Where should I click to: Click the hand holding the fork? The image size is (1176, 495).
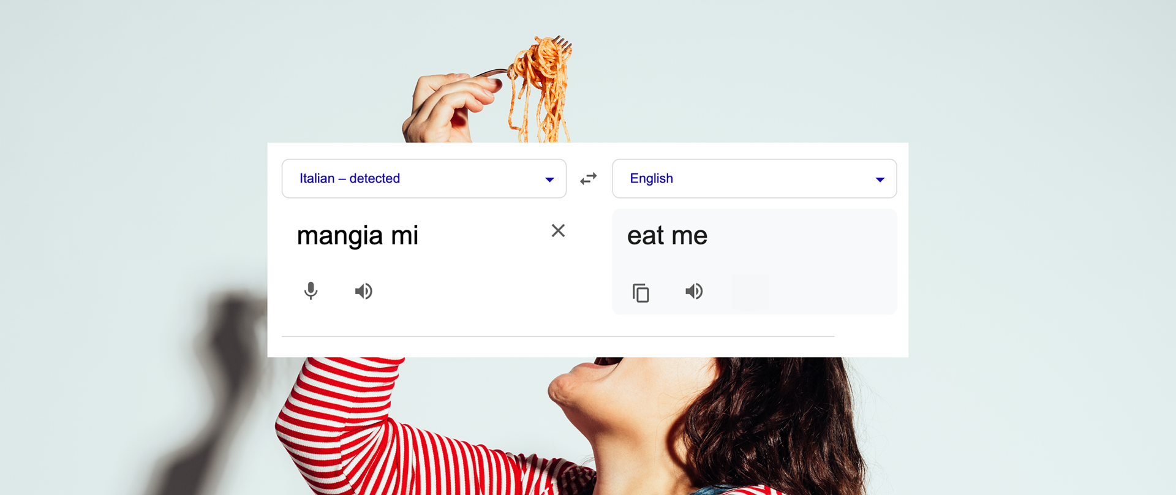(444, 107)
